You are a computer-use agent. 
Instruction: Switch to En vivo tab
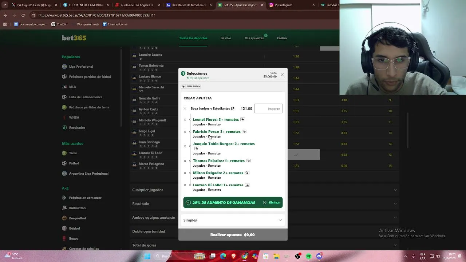(x=226, y=38)
